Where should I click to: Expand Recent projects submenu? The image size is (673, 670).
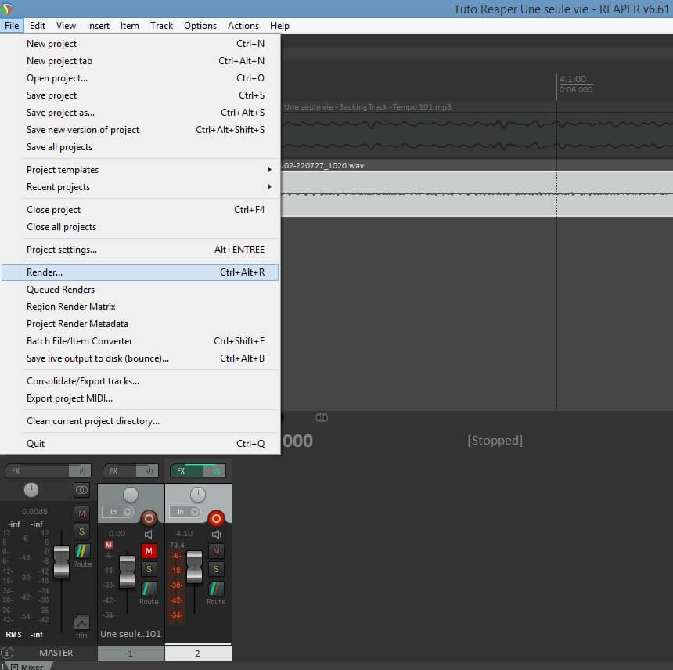pyautogui.click(x=150, y=187)
